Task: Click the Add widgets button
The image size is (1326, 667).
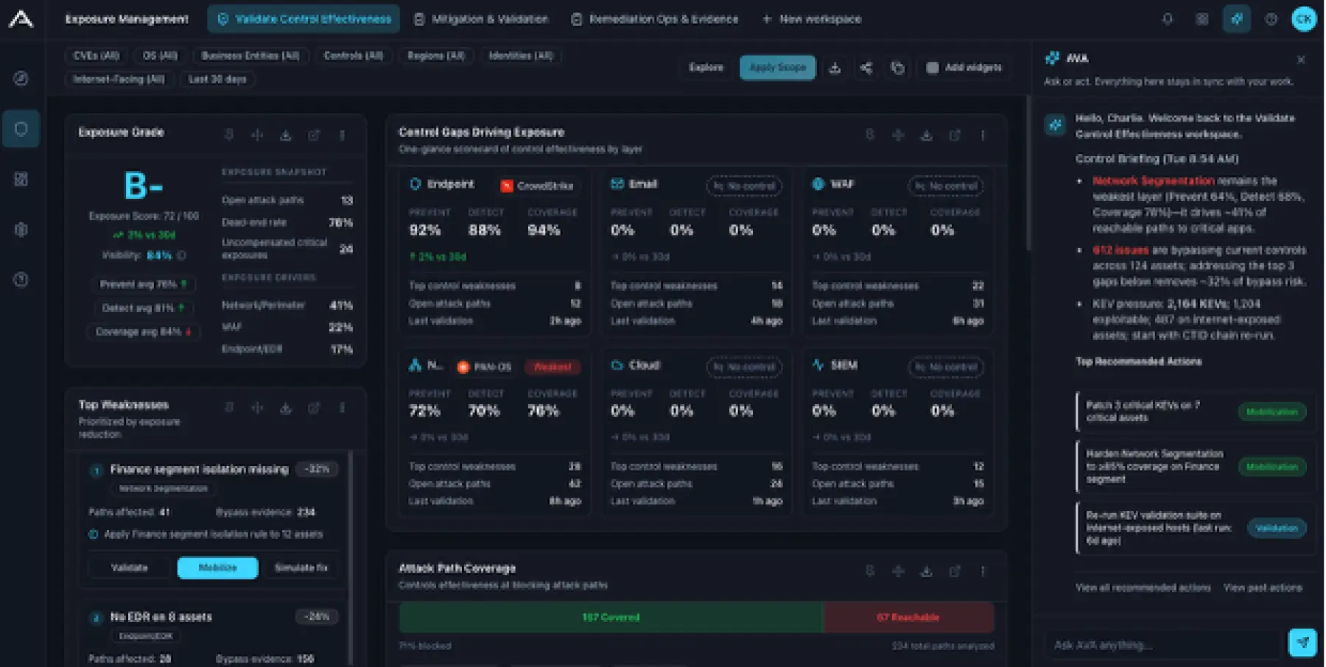Action: coord(964,68)
